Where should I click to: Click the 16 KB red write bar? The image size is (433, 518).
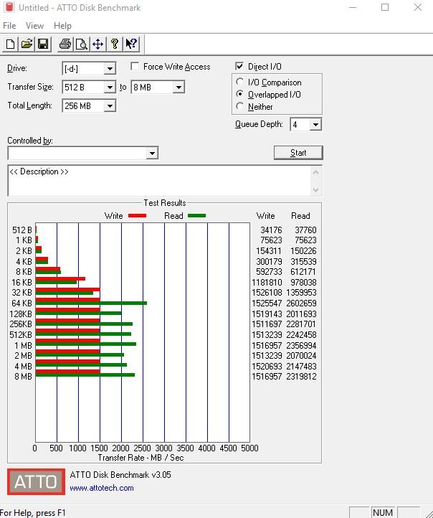(60, 279)
